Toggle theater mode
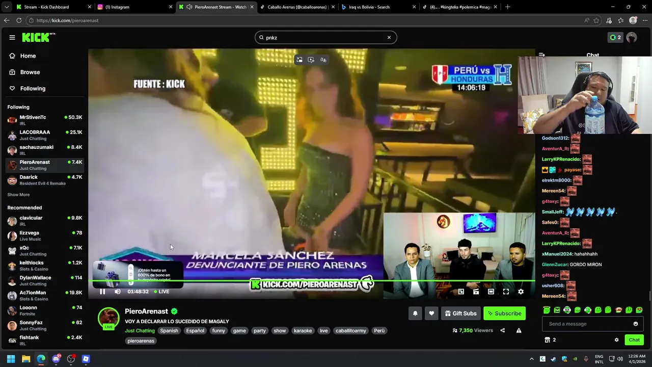The height and width of the screenshot is (367, 652). (x=491, y=292)
